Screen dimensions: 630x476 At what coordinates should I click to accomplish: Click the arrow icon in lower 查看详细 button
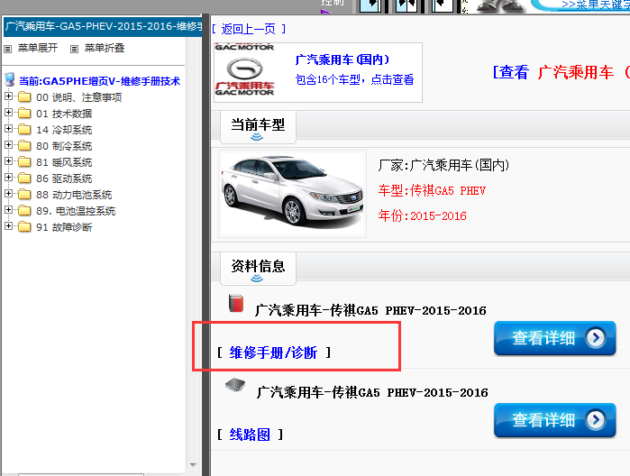(x=596, y=420)
